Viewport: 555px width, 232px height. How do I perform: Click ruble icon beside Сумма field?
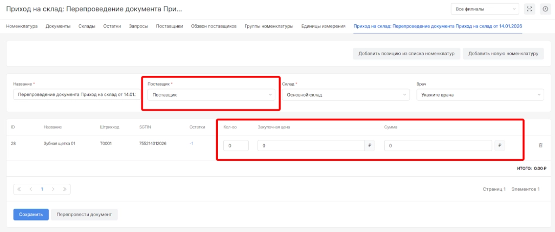[x=499, y=145]
